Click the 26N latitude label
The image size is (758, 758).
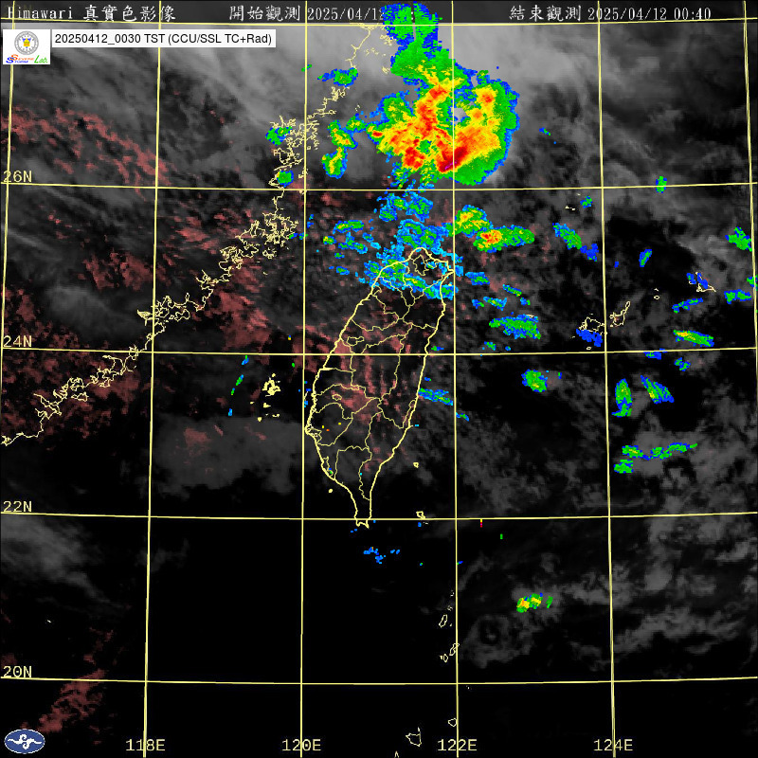(17, 176)
